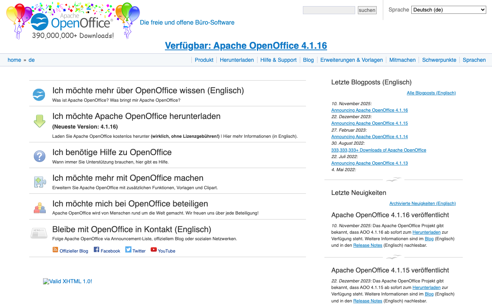Click the OpenOffice gull icon beside 'mehr über OpenOffice wissen'
The width and height of the screenshot is (492, 307).
[x=39, y=94]
